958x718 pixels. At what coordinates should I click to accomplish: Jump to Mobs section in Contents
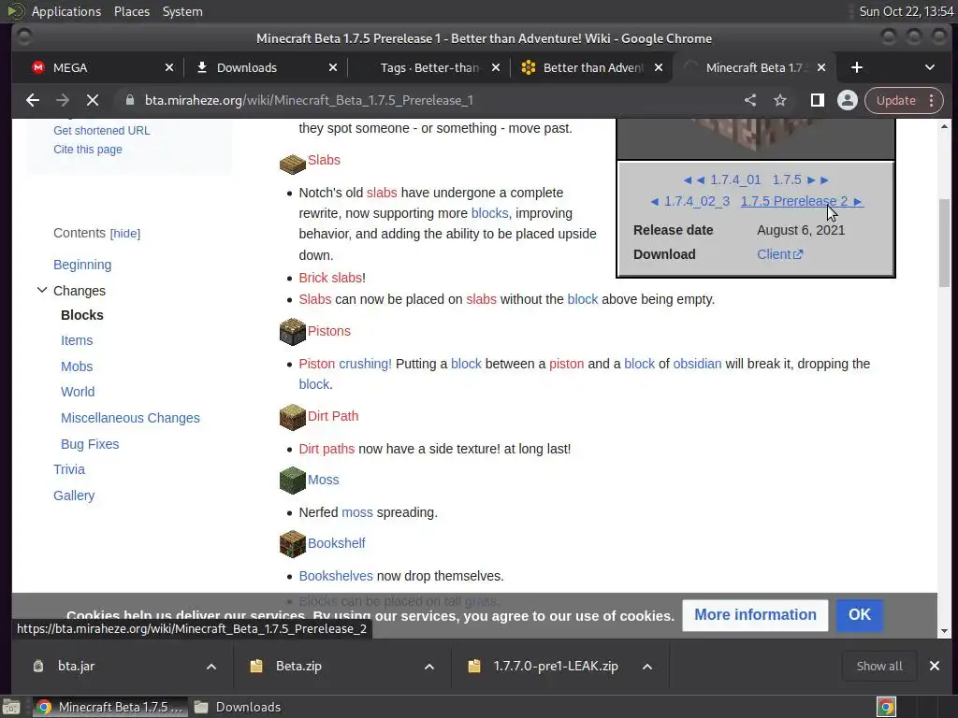[x=77, y=366]
